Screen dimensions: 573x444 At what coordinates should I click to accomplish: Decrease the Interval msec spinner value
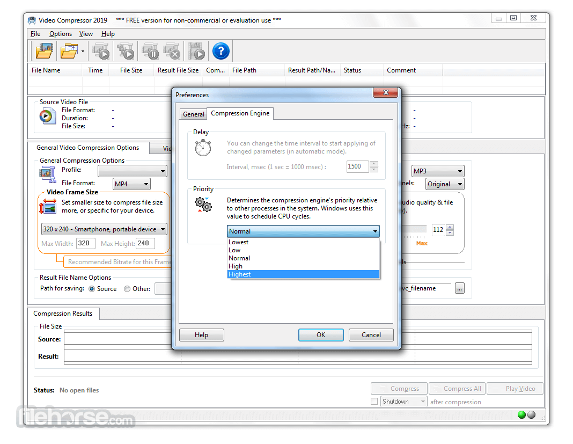point(374,169)
